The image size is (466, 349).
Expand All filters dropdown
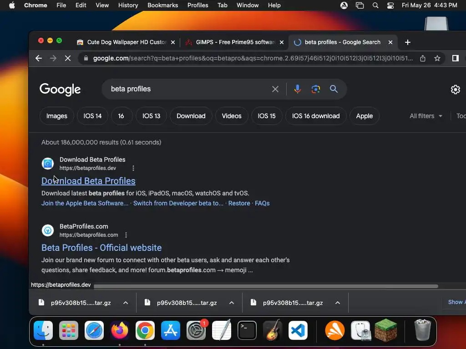tap(426, 116)
